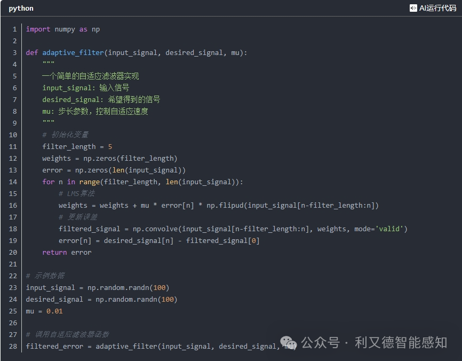462x361 pixels.
Task: Click the comment '# 调用自适应滤波器函数'
Action: (67, 334)
